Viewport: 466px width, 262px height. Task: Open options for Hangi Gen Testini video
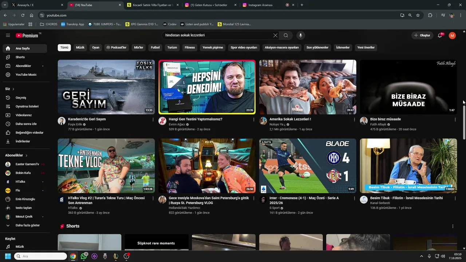tap(254, 119)
